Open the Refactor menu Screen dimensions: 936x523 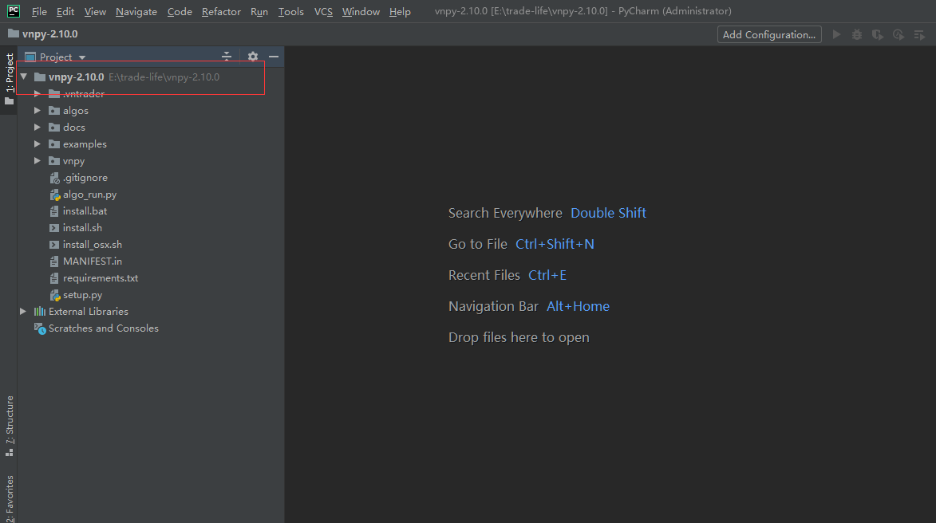pos(221,11)
